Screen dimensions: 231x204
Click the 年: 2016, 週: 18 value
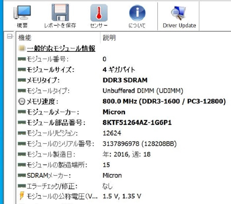pos(126,154)
